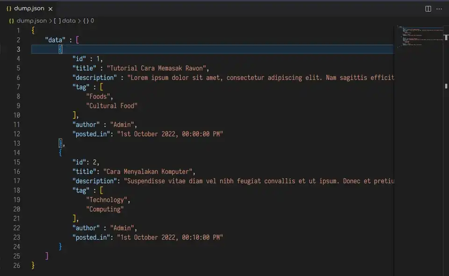Click the "Technology" tag value

click(x=107, y=199)
